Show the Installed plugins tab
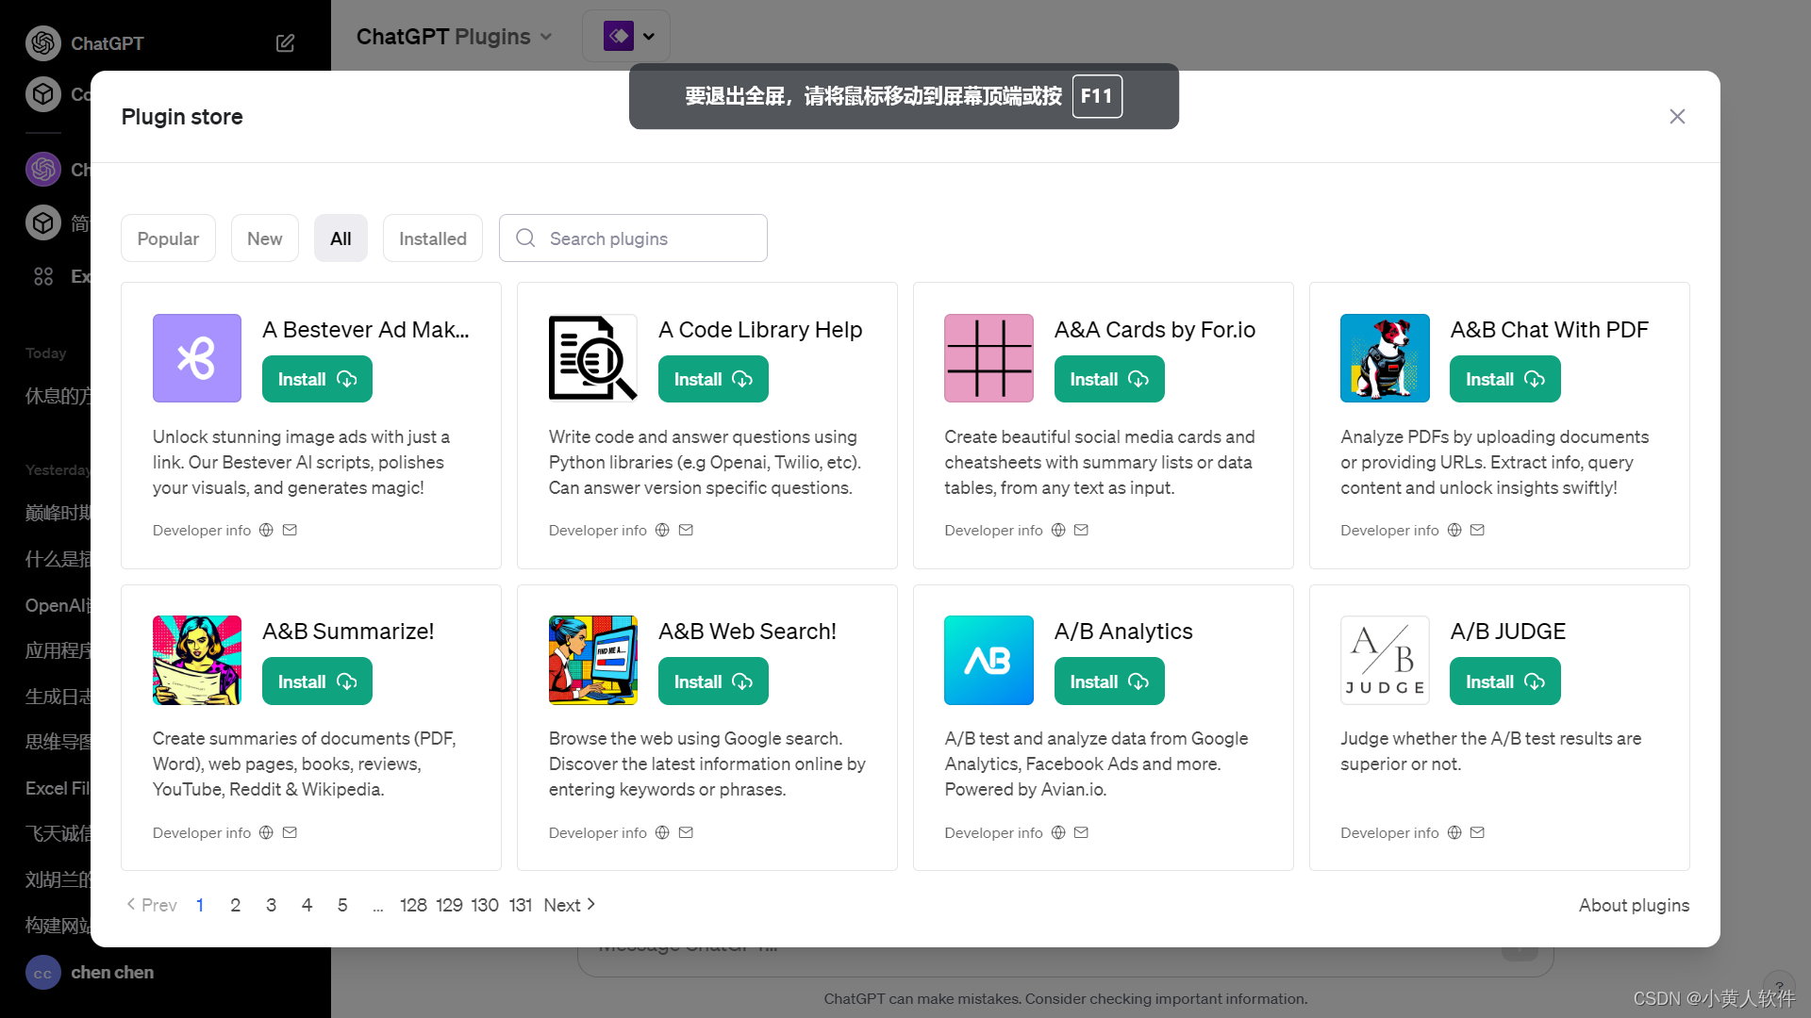Screen dimensions: 1811x1018 tap(433, 238)
